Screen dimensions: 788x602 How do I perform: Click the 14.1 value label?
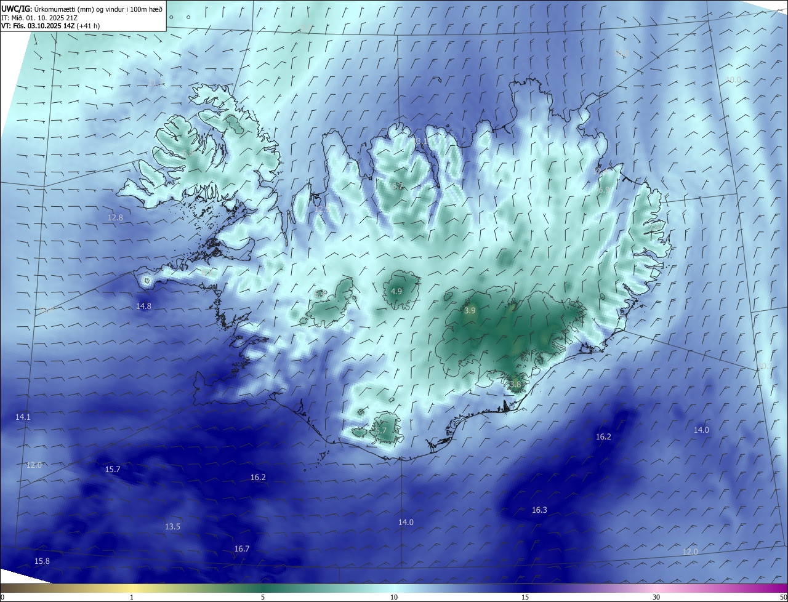[23, 417]
